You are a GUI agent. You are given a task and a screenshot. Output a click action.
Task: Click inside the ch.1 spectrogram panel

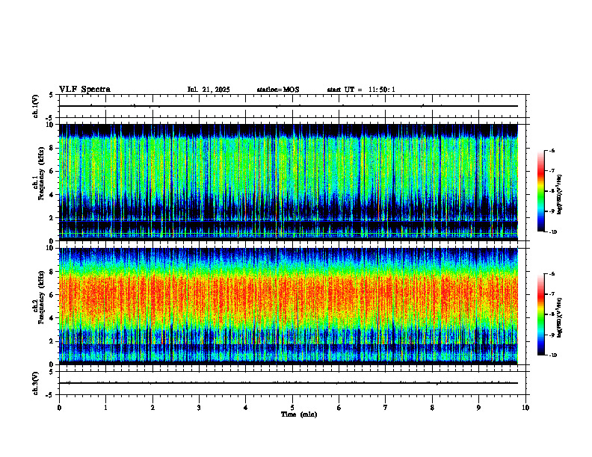[289, 182]
